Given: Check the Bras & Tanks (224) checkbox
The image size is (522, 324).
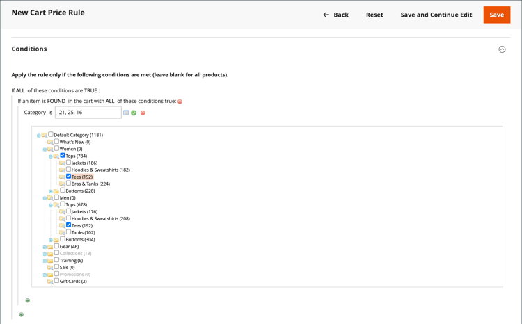Looking at the screenshot, I should click(x=69, y=183).
